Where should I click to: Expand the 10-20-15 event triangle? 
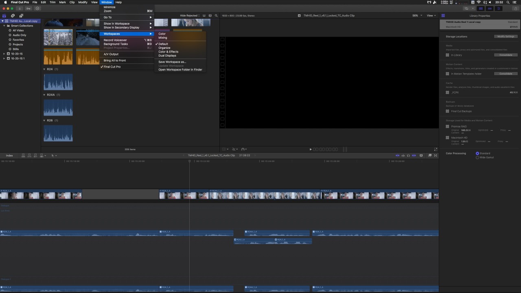tap(4, 54)
